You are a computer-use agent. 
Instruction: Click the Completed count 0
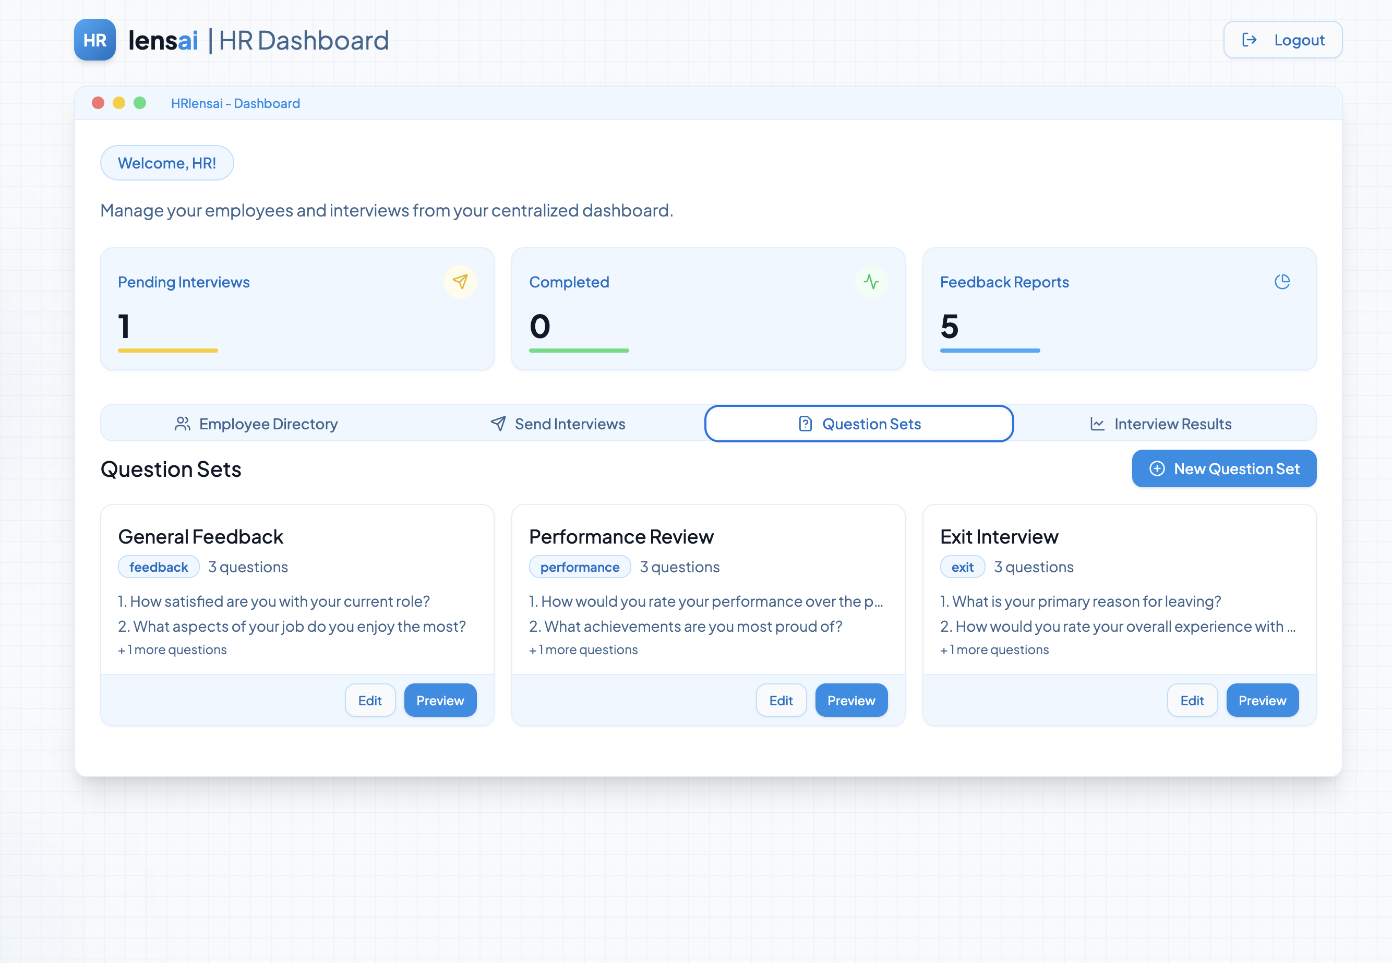(539, 327)
